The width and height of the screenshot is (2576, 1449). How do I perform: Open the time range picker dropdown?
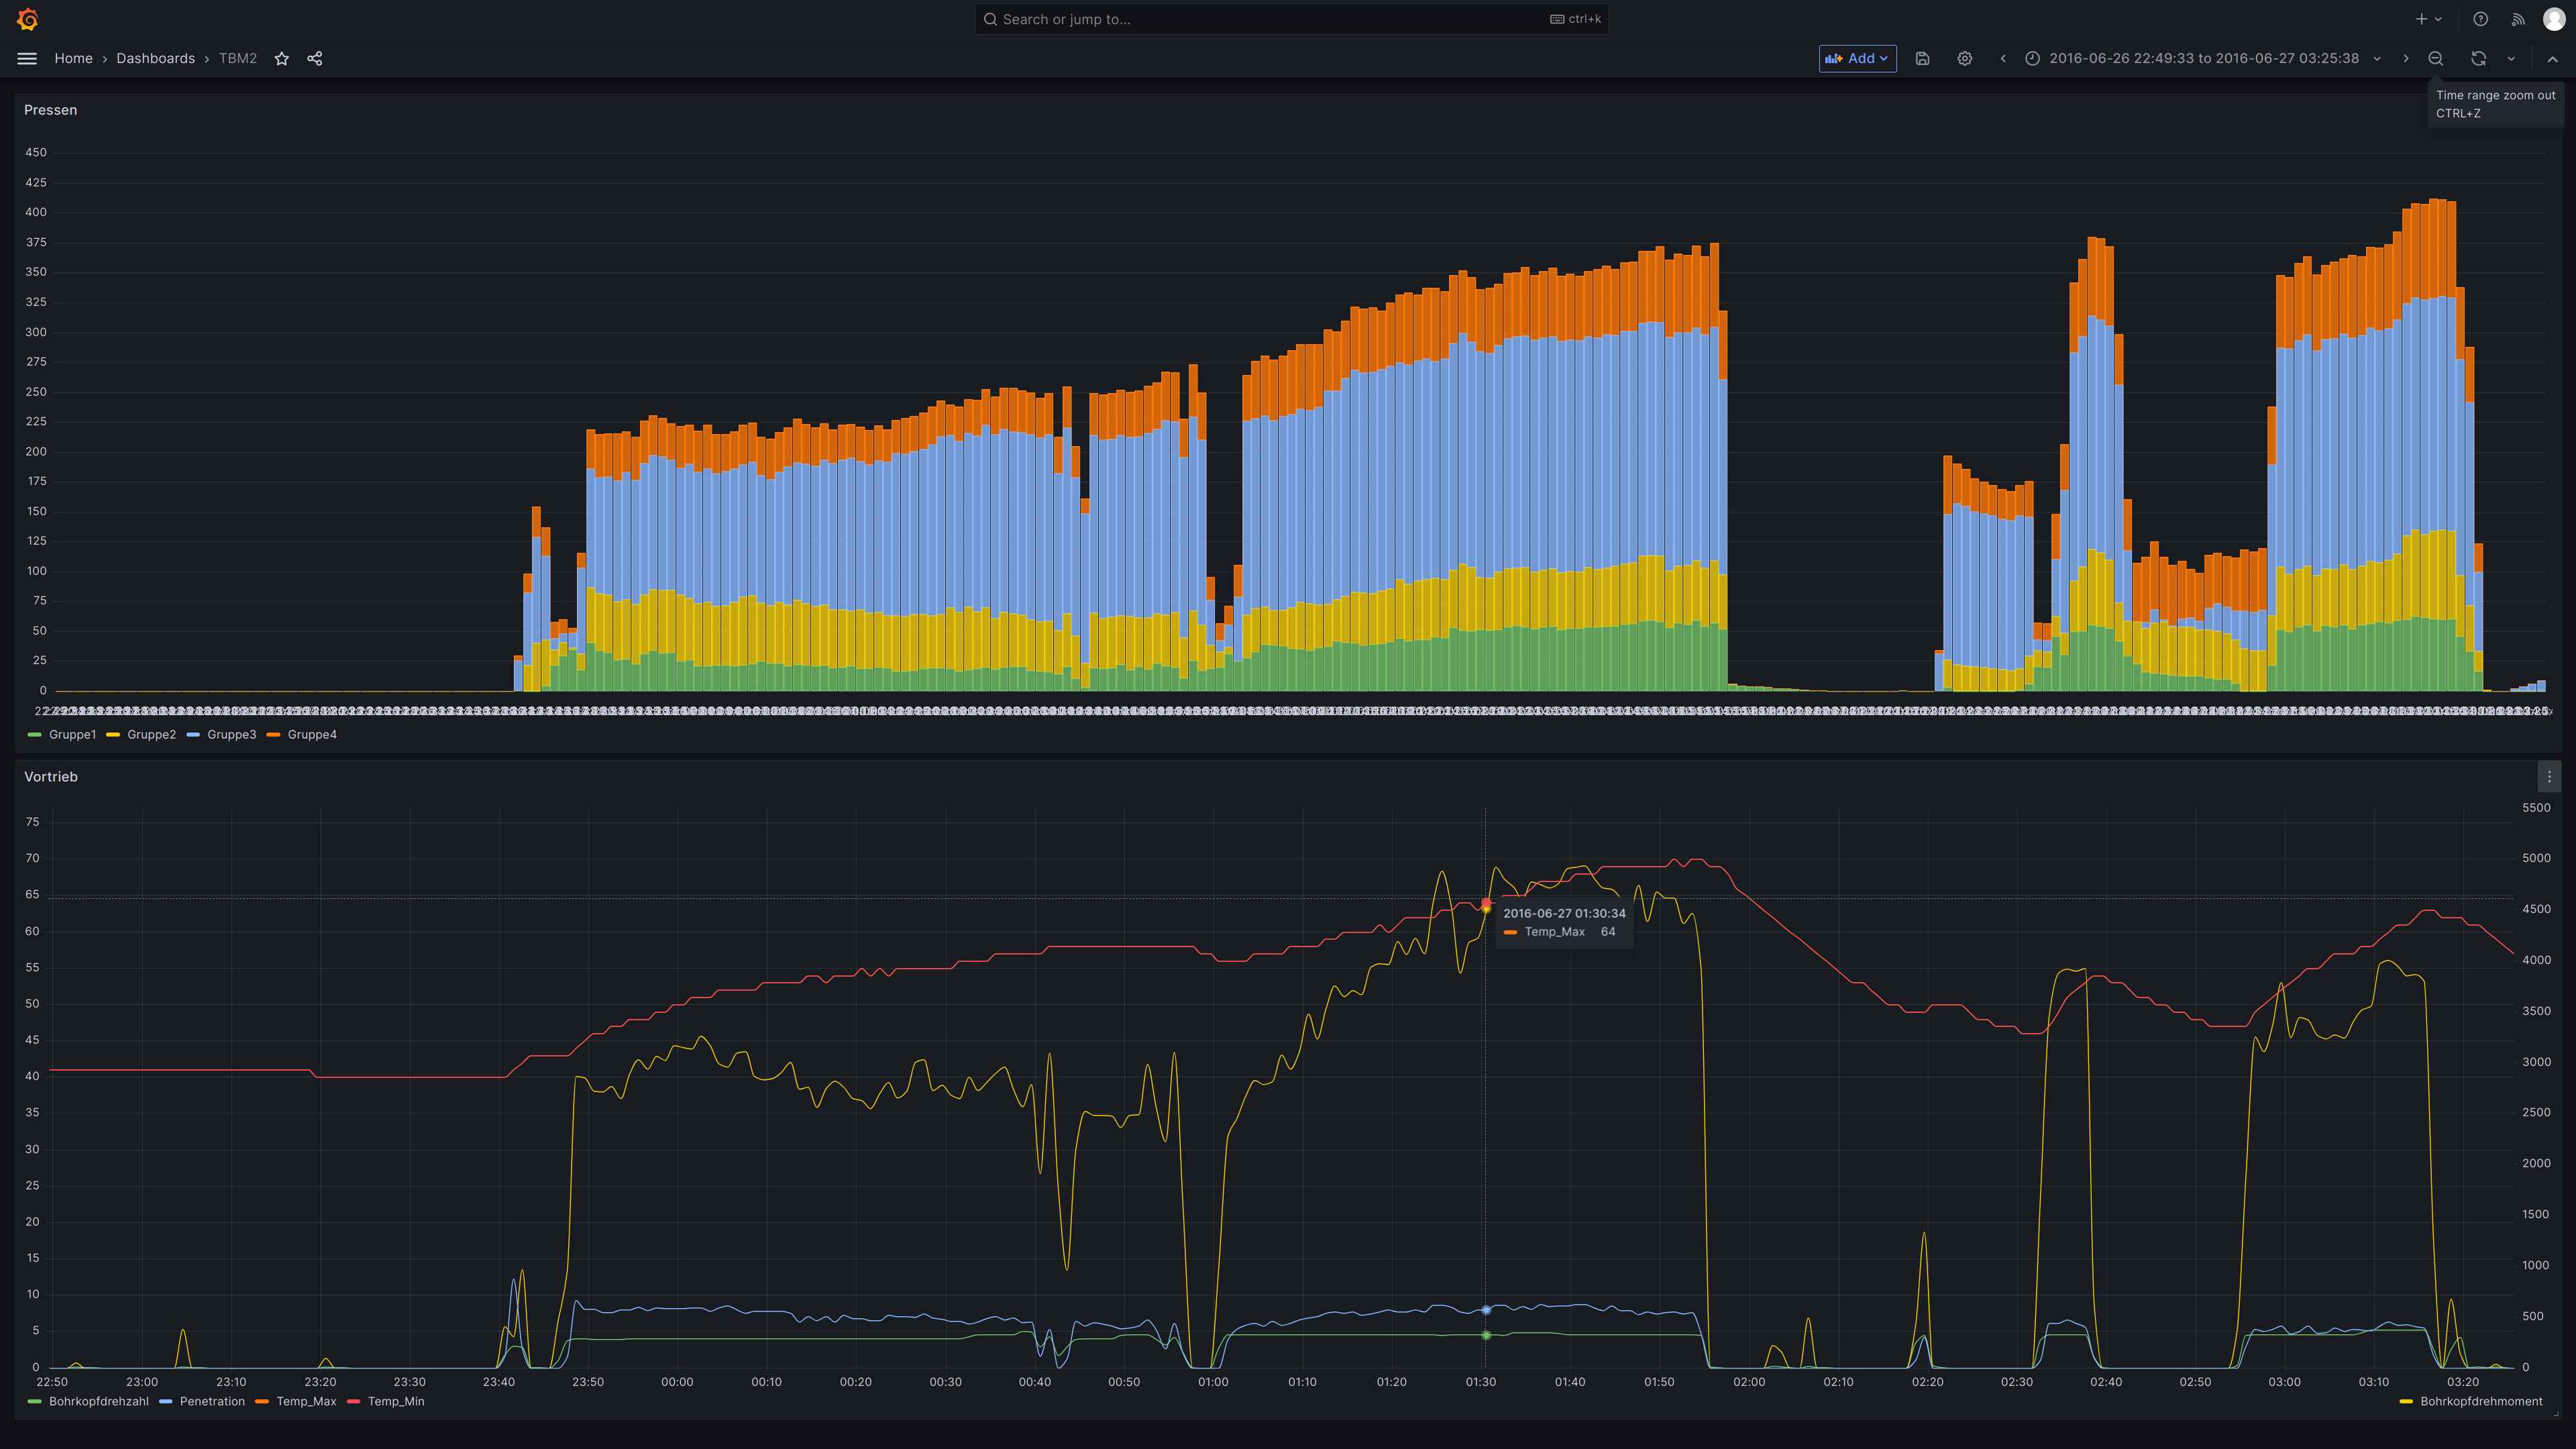[2203, 59]
